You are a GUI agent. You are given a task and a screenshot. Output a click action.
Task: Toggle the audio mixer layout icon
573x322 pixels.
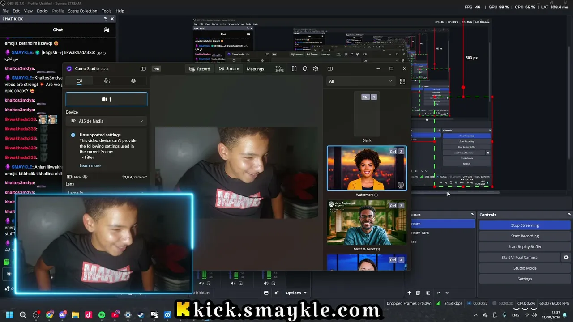(x=266, y=293)
